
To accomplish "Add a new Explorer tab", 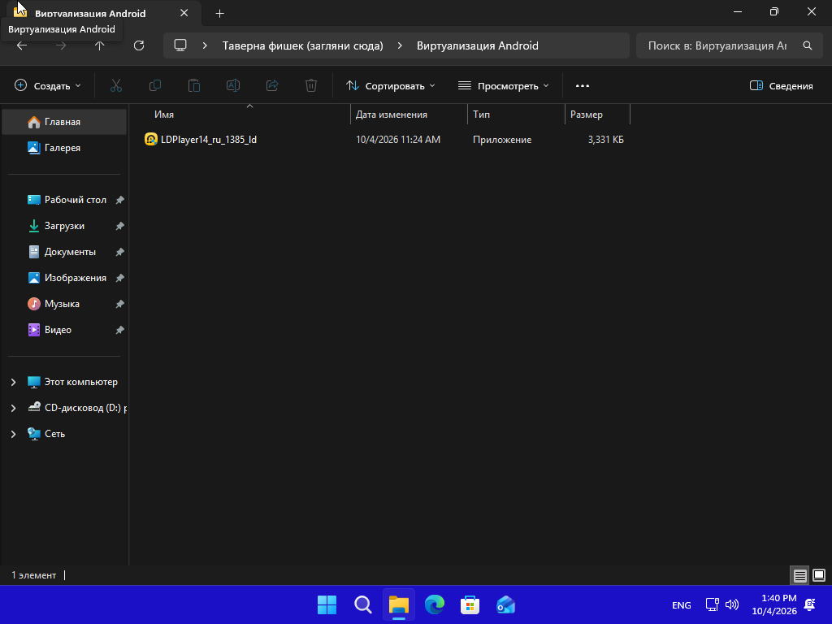I will tap(219, 13).
